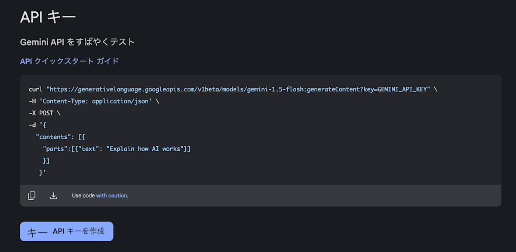Click the Content-Type header line
This screenshot has width=516, height=252.
click(90, 101)
